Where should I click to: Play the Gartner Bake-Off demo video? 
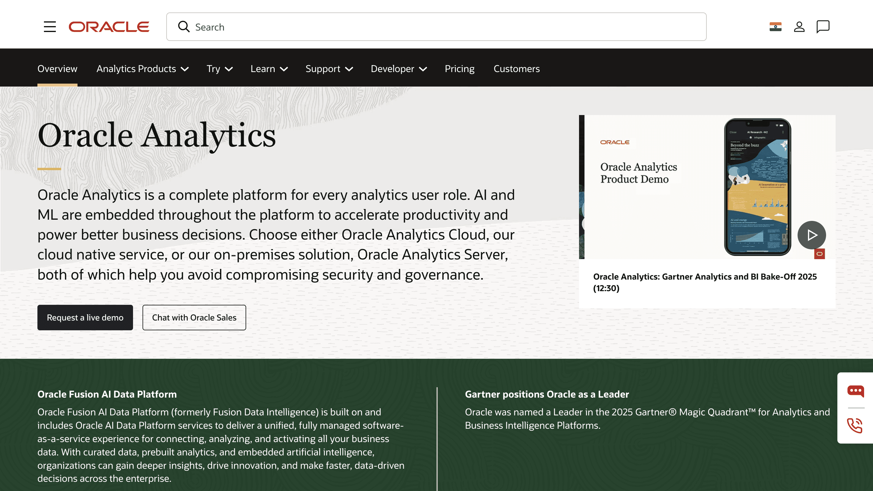pyautogui.click(x=812, y=235)
